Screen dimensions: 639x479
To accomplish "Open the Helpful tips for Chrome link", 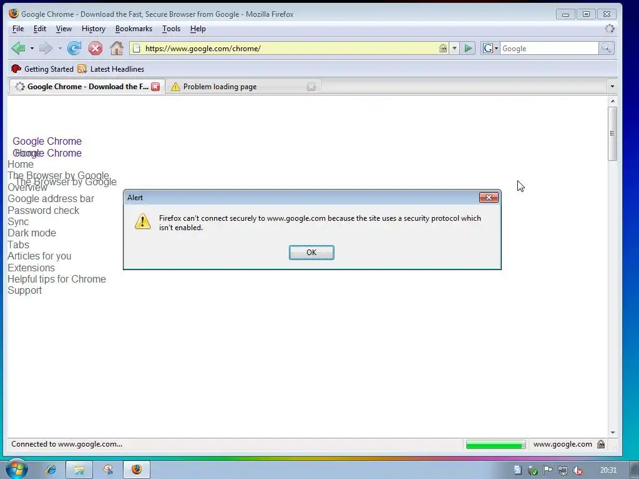I will point(57,279).
